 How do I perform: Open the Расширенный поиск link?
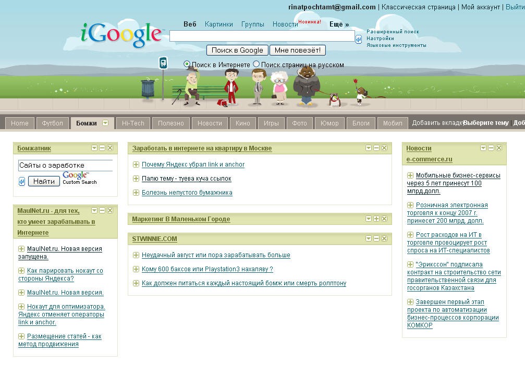[x=393, y=31]
